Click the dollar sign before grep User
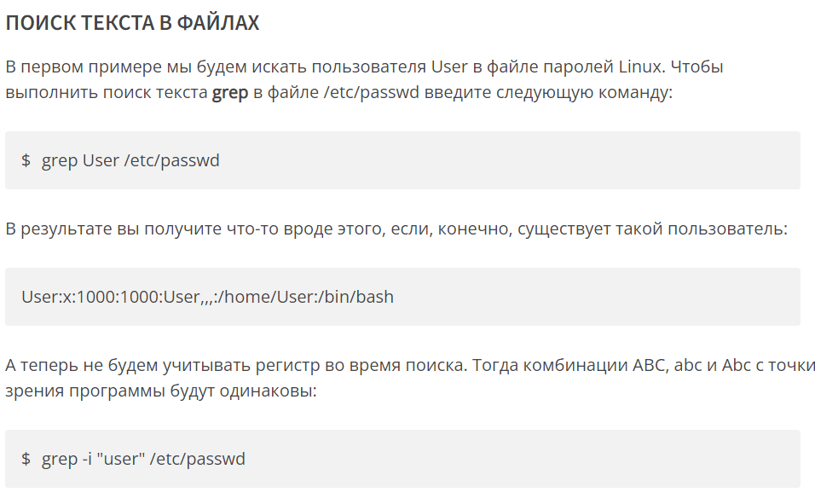The height and width of the screenshot is (504, 815). [x=26, y=160]
